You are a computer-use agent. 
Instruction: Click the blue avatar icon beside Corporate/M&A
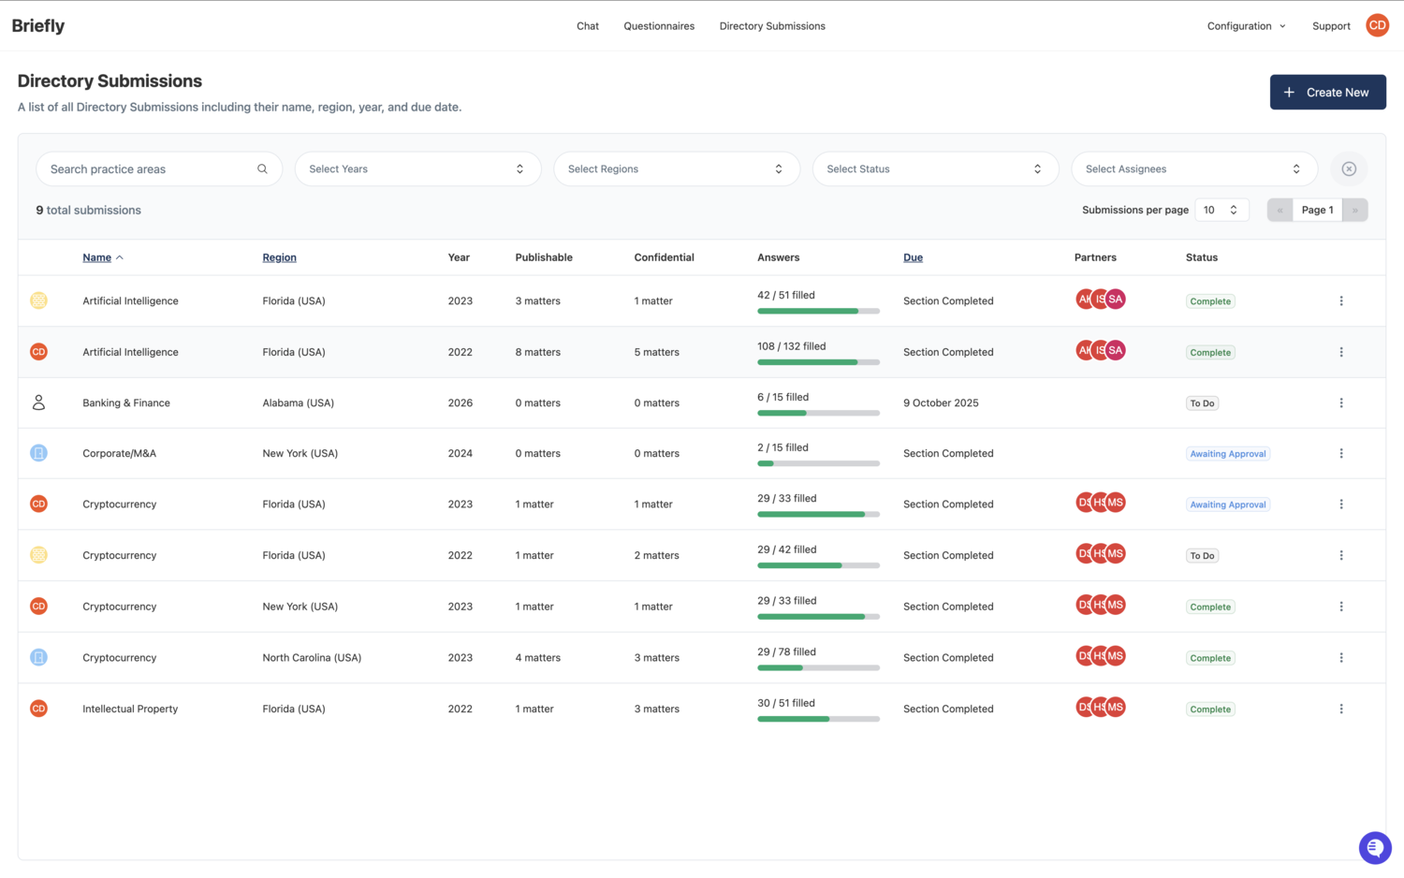click(38, 453)
